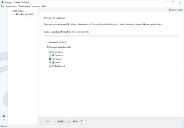
Task: Click the scheduler clock icon in sidebar
Action: pos(4,120)
